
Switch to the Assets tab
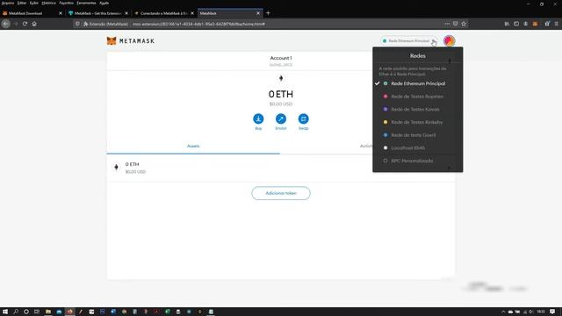click(x=193, y=147)
